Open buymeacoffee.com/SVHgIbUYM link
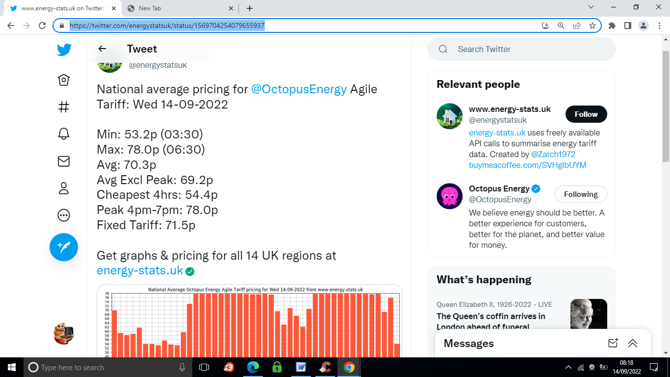 528,165
